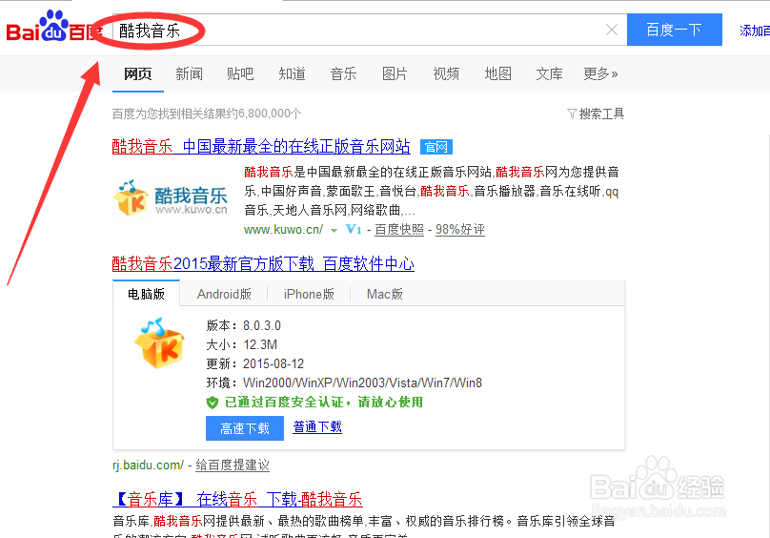770x538 pixels.
Task: Open the 地图 tab
Action: (x=497, y=73)
